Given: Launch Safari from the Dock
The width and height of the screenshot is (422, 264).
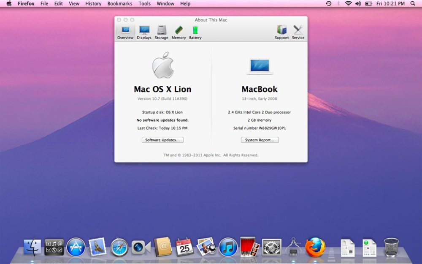Looking at the screenshot, I should tap(120, 247).
